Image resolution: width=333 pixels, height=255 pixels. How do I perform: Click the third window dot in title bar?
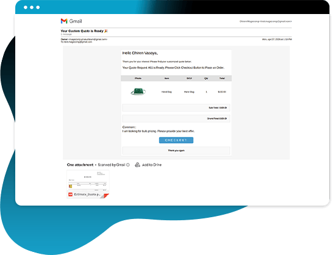pyautogui.click(x=38, y=7)
